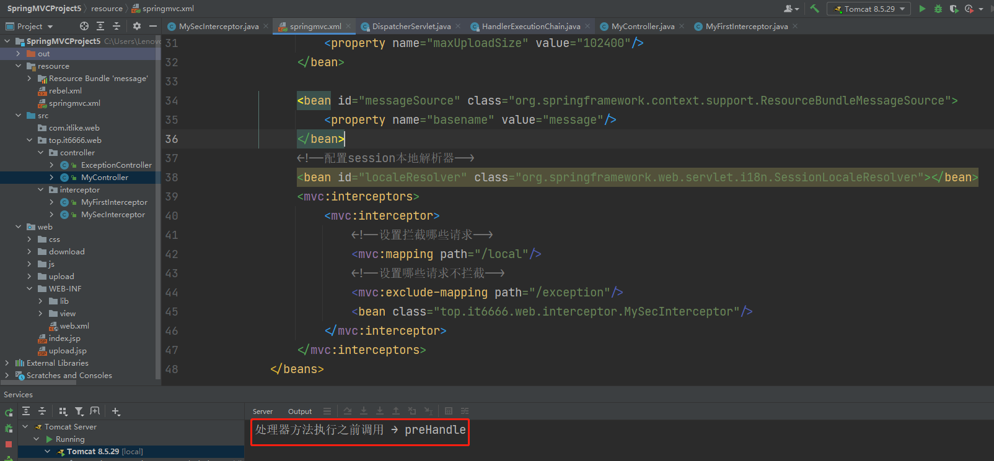Collapse Tomcat Server node in Services
994x461 pixels.
pyautogui.click(x=25, y=427)
